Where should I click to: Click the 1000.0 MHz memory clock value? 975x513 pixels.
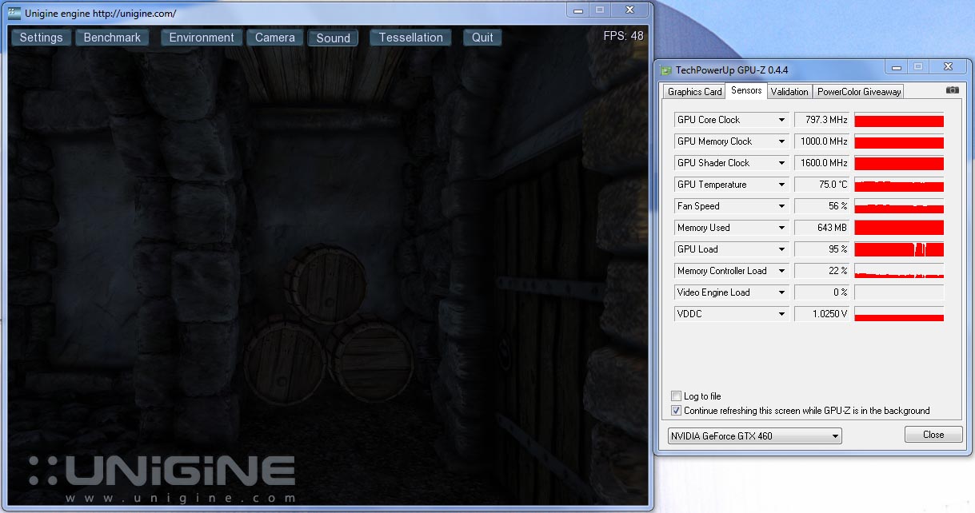pyautogui.click(x=821, y=141)
